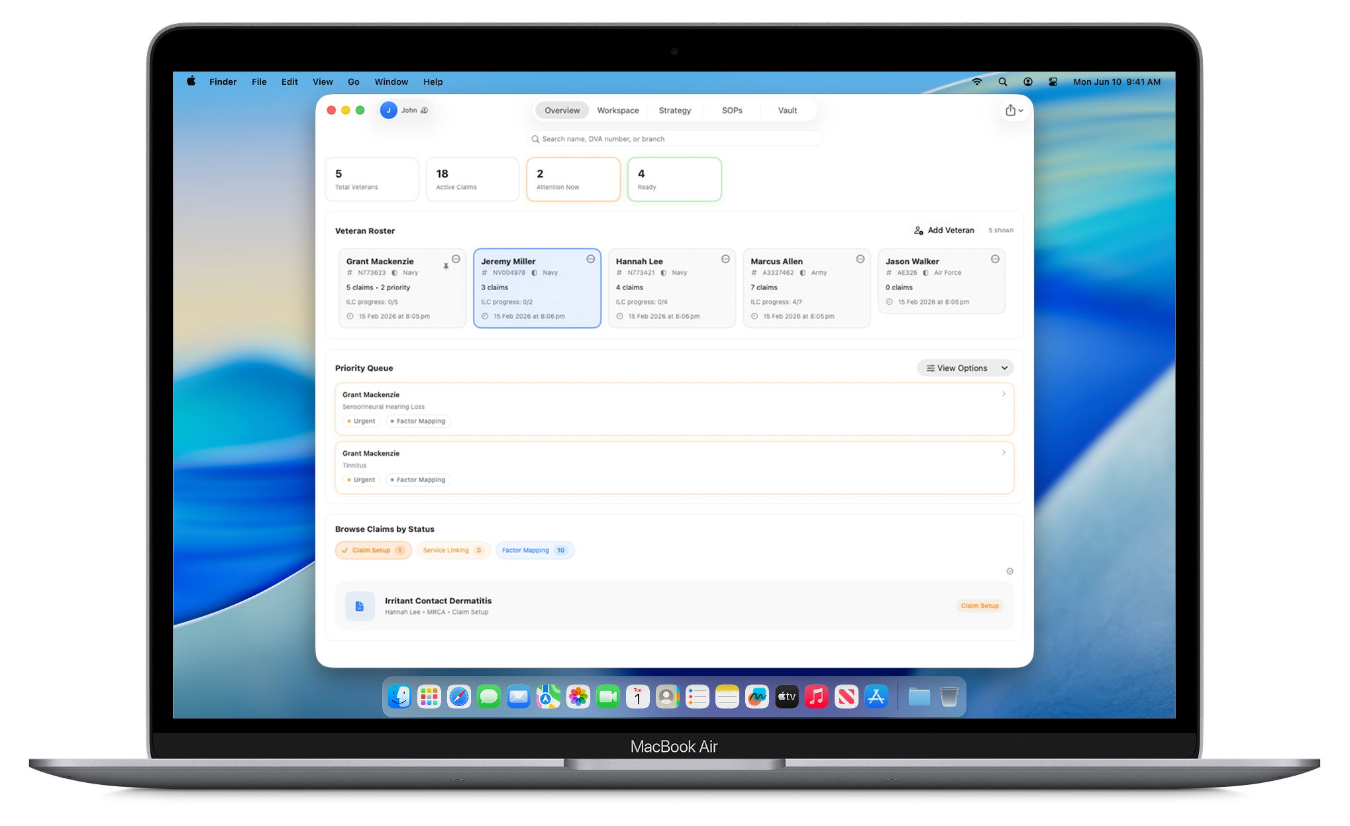This screenshot has height=826, width=1350.
Task: Expand Grant Mackenzie's Tinnitus queue item
Action: click(x=1003, y=452)
